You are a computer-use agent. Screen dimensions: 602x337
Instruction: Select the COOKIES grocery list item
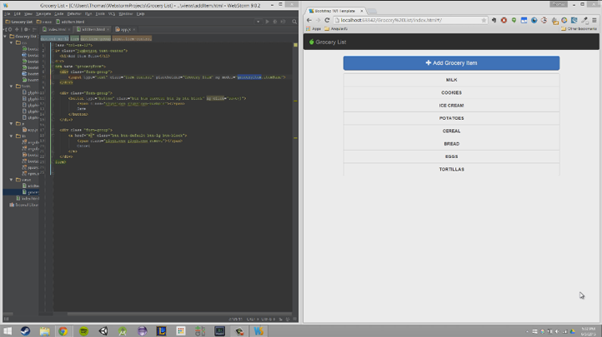(451, 92)
